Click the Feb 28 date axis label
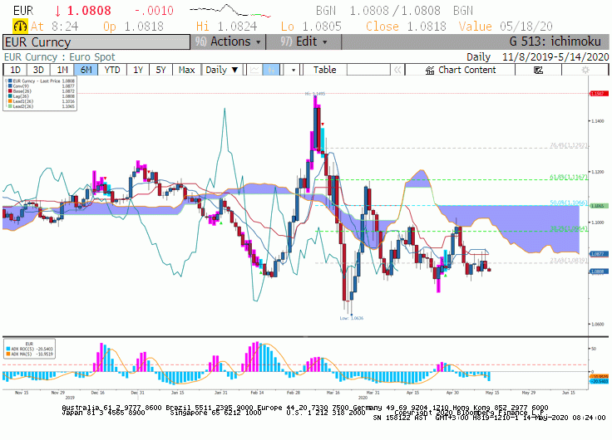Screen dimensions: 612x440 point(294,393)
